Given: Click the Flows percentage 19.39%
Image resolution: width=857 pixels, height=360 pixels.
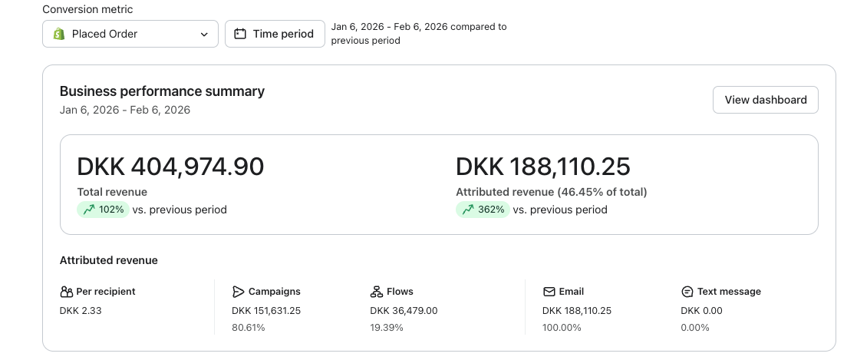Looking at the screenshot, I should click(x=387, y=328).
